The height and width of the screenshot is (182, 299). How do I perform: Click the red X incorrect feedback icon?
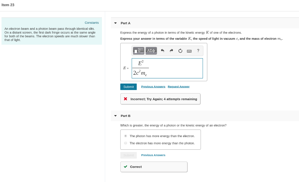[x=126, y=99]
